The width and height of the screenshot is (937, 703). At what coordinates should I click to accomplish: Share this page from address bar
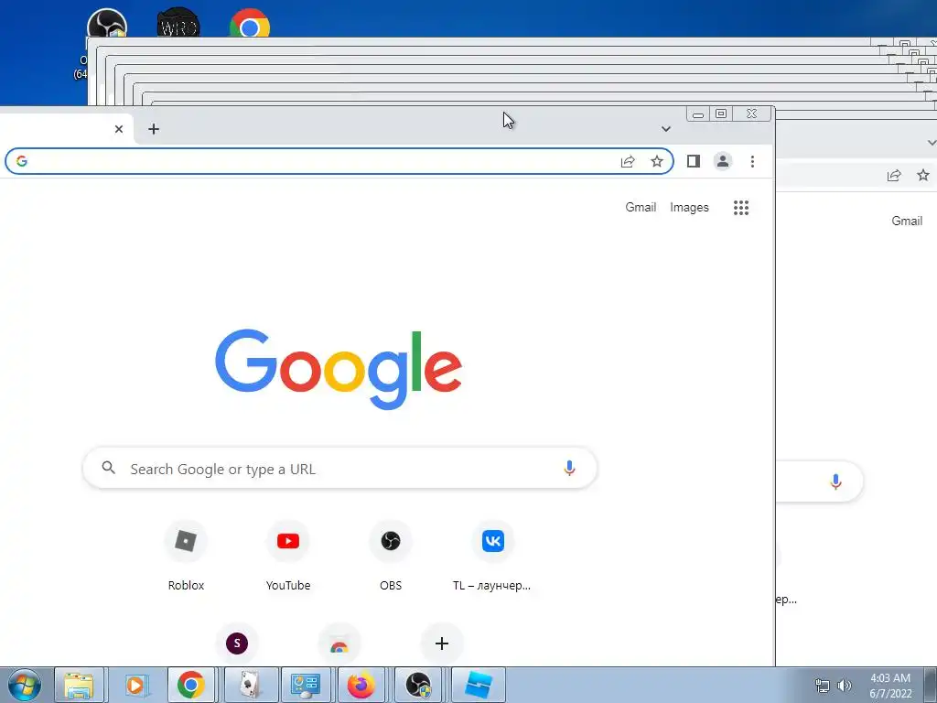click(628, 161)
